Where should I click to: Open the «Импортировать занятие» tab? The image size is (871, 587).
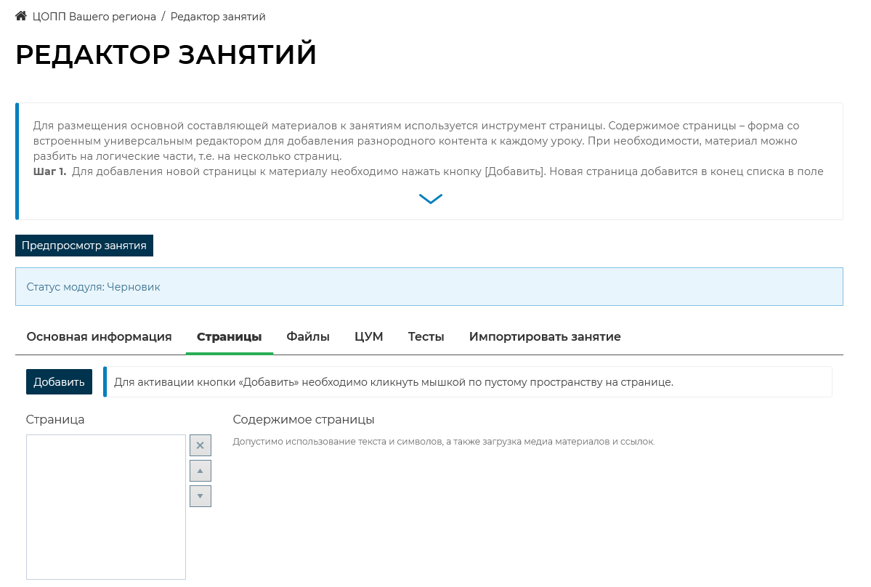pyautogui.click(x=545, y=337)
